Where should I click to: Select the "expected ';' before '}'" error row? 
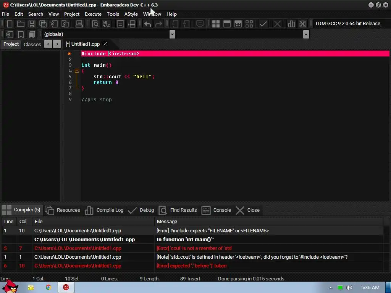192,266
